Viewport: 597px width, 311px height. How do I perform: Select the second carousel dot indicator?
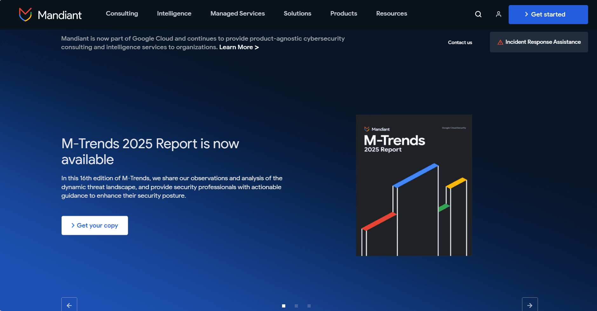click(x=296, y=306)
